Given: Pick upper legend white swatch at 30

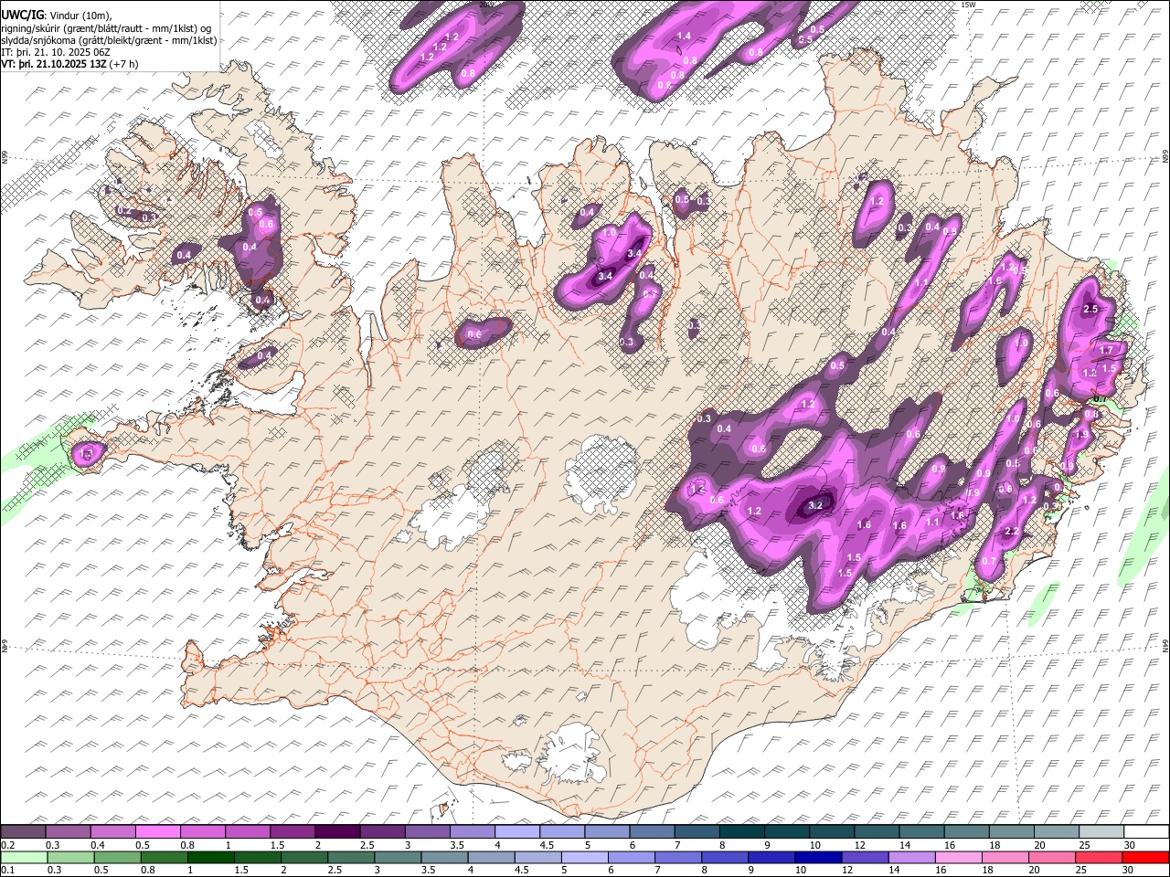Looking at the screenshot, I should (1145, 832).
